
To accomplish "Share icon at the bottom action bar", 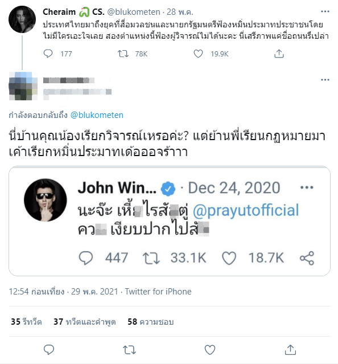I will tap(290, 350).
